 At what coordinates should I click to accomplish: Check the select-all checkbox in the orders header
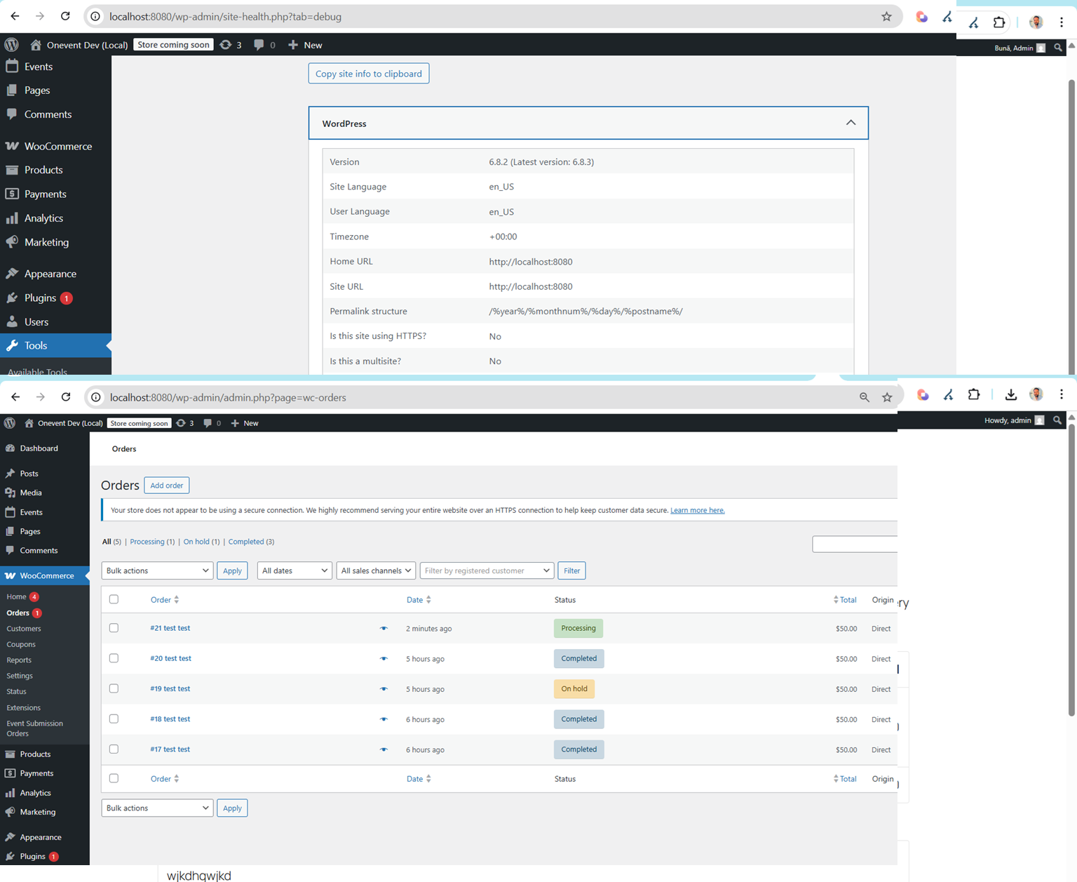114,599
